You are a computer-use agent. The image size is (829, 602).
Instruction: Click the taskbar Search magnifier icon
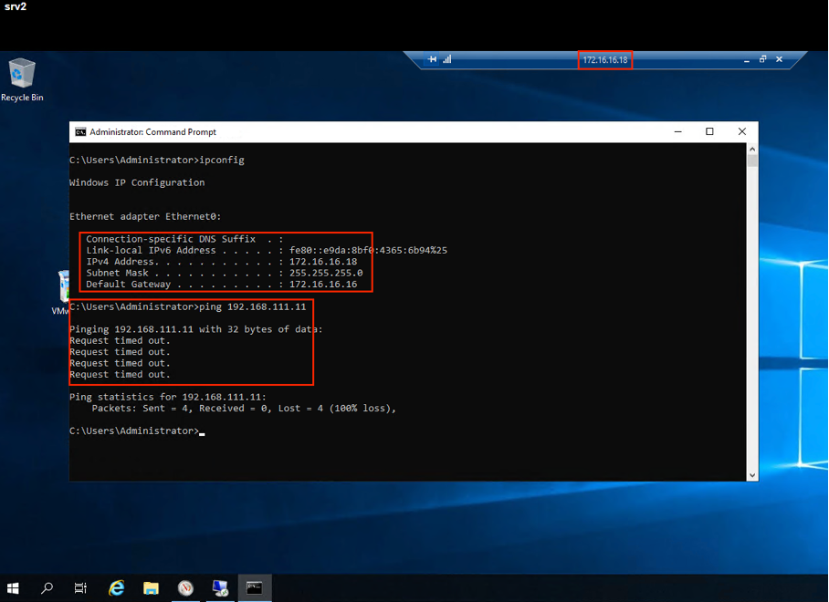pos(47,588)
